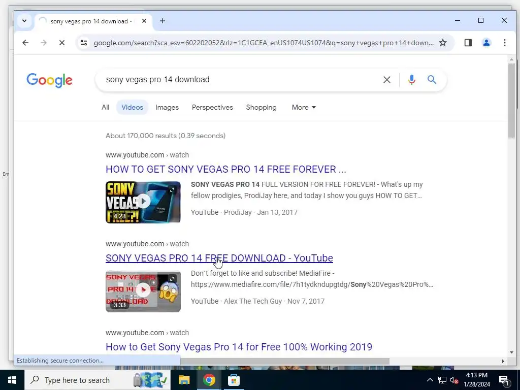Click the Chrome taskbar icon
520x390 pixels.
[209, 380]
